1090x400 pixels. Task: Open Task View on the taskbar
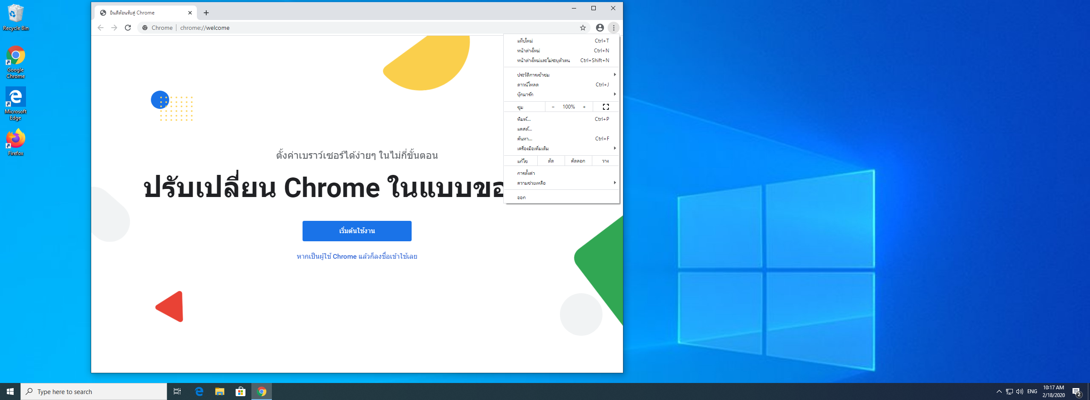point(177,391)
